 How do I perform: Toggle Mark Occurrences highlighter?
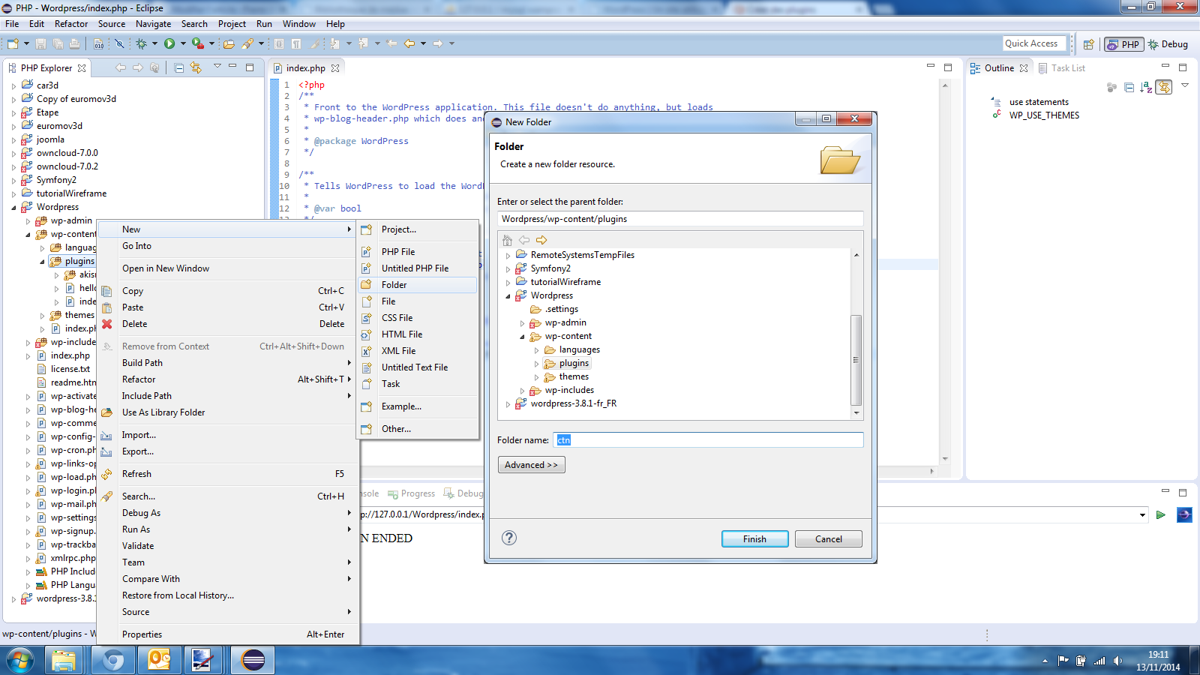coord(314,43)
